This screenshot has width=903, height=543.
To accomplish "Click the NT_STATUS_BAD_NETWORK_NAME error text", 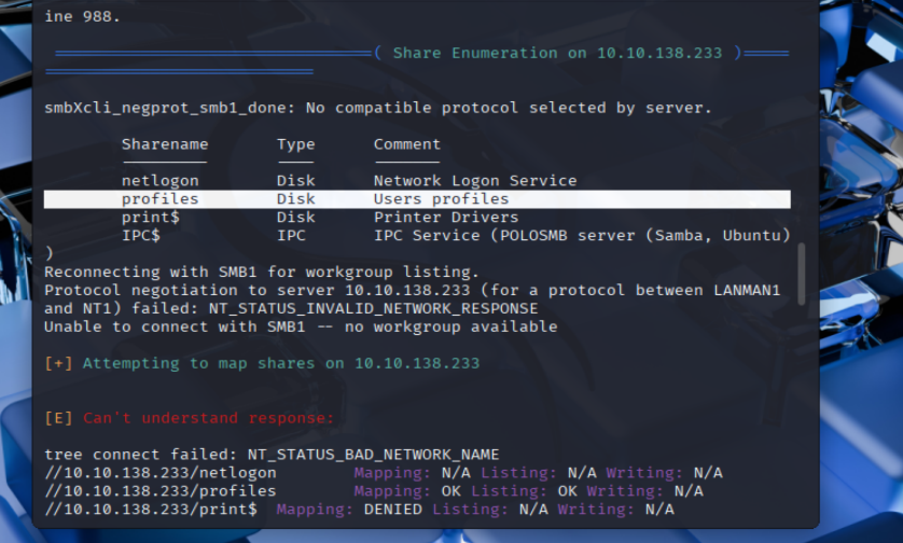I will click(373, 455).
